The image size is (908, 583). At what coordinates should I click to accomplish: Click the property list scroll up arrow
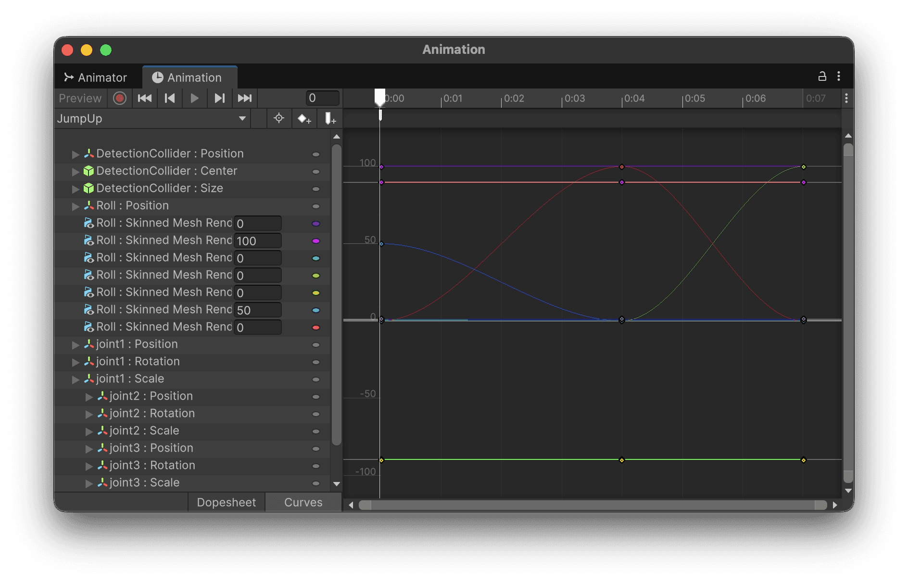(337, 137)
